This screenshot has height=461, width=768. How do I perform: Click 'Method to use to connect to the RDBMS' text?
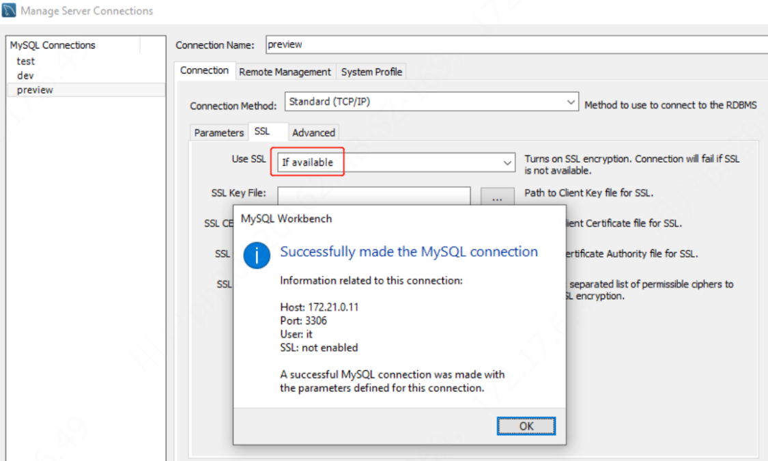click(x=670, y=105)
